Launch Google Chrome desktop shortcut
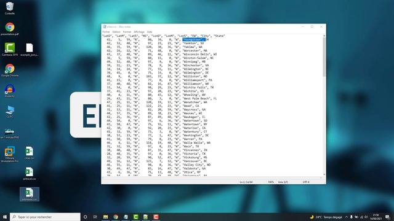The image size is (394, 221). 10,70
